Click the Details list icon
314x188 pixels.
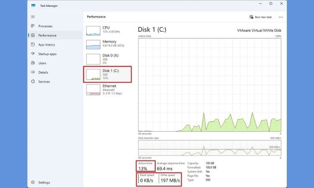[x=33, y=72]
